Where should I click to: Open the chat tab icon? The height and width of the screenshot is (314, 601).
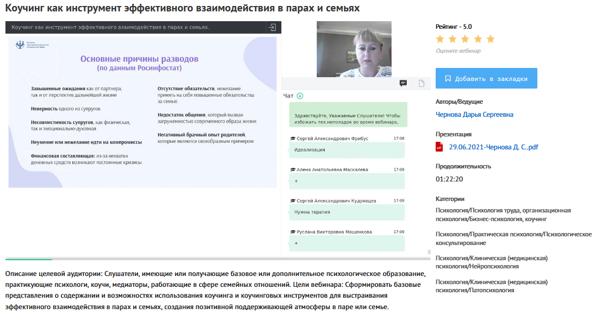pyautogui.click(x=404, y=83)
